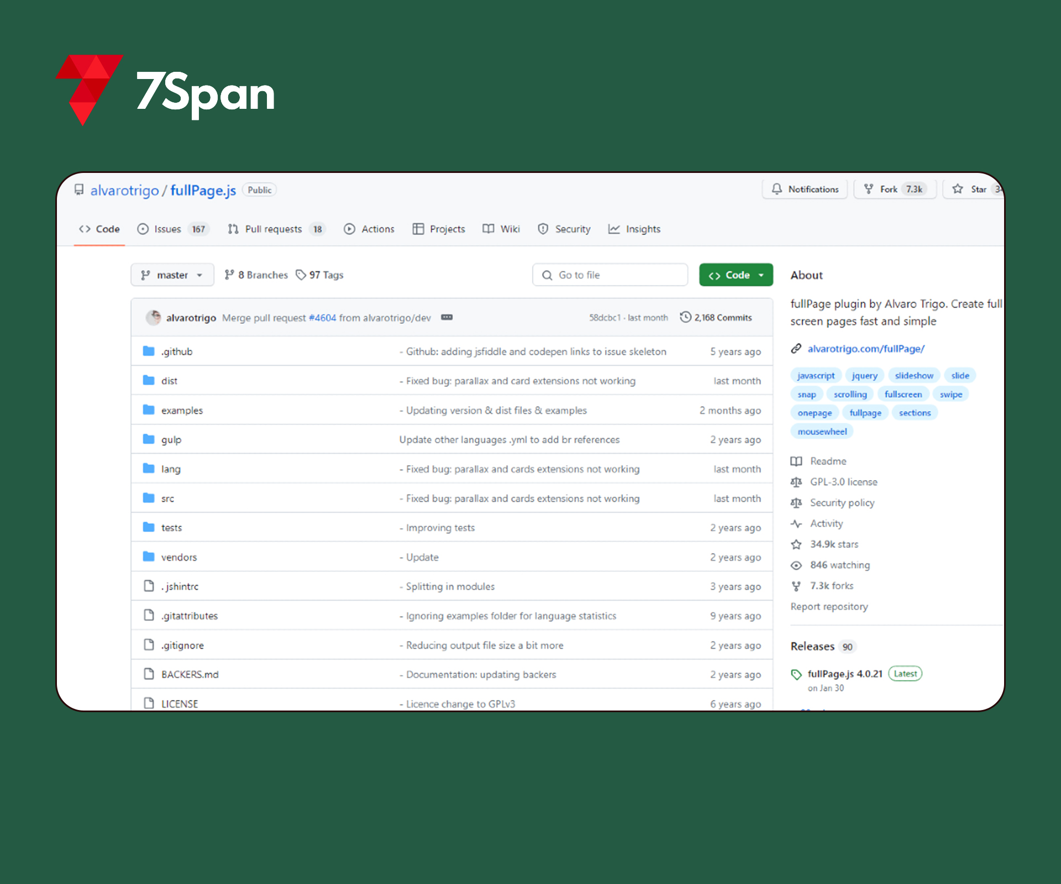Open the 'Improving tests' commit message
1061x884 pixels.
tap(437, 528)
